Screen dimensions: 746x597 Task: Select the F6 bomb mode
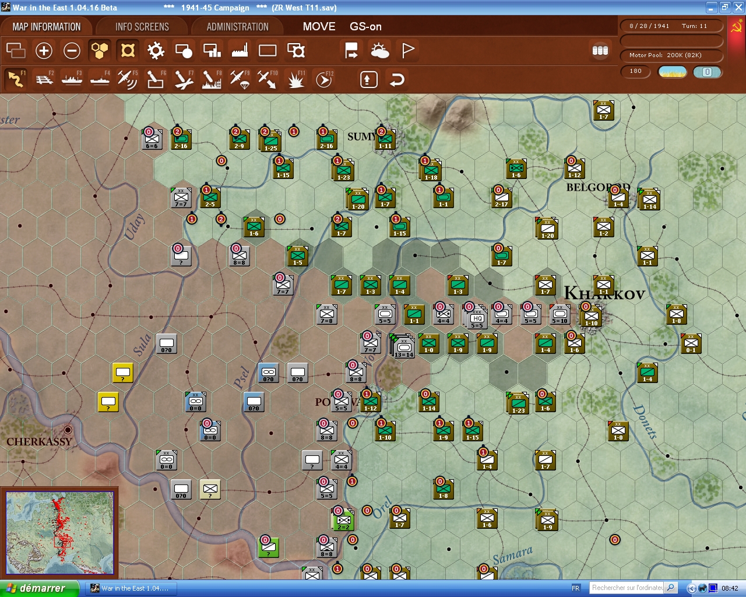pyautogui.click(x=156, y=79)
